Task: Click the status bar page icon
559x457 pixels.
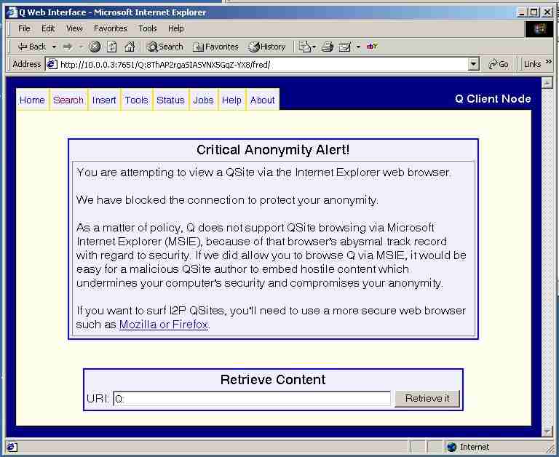Action: click(x=11, y=447)
